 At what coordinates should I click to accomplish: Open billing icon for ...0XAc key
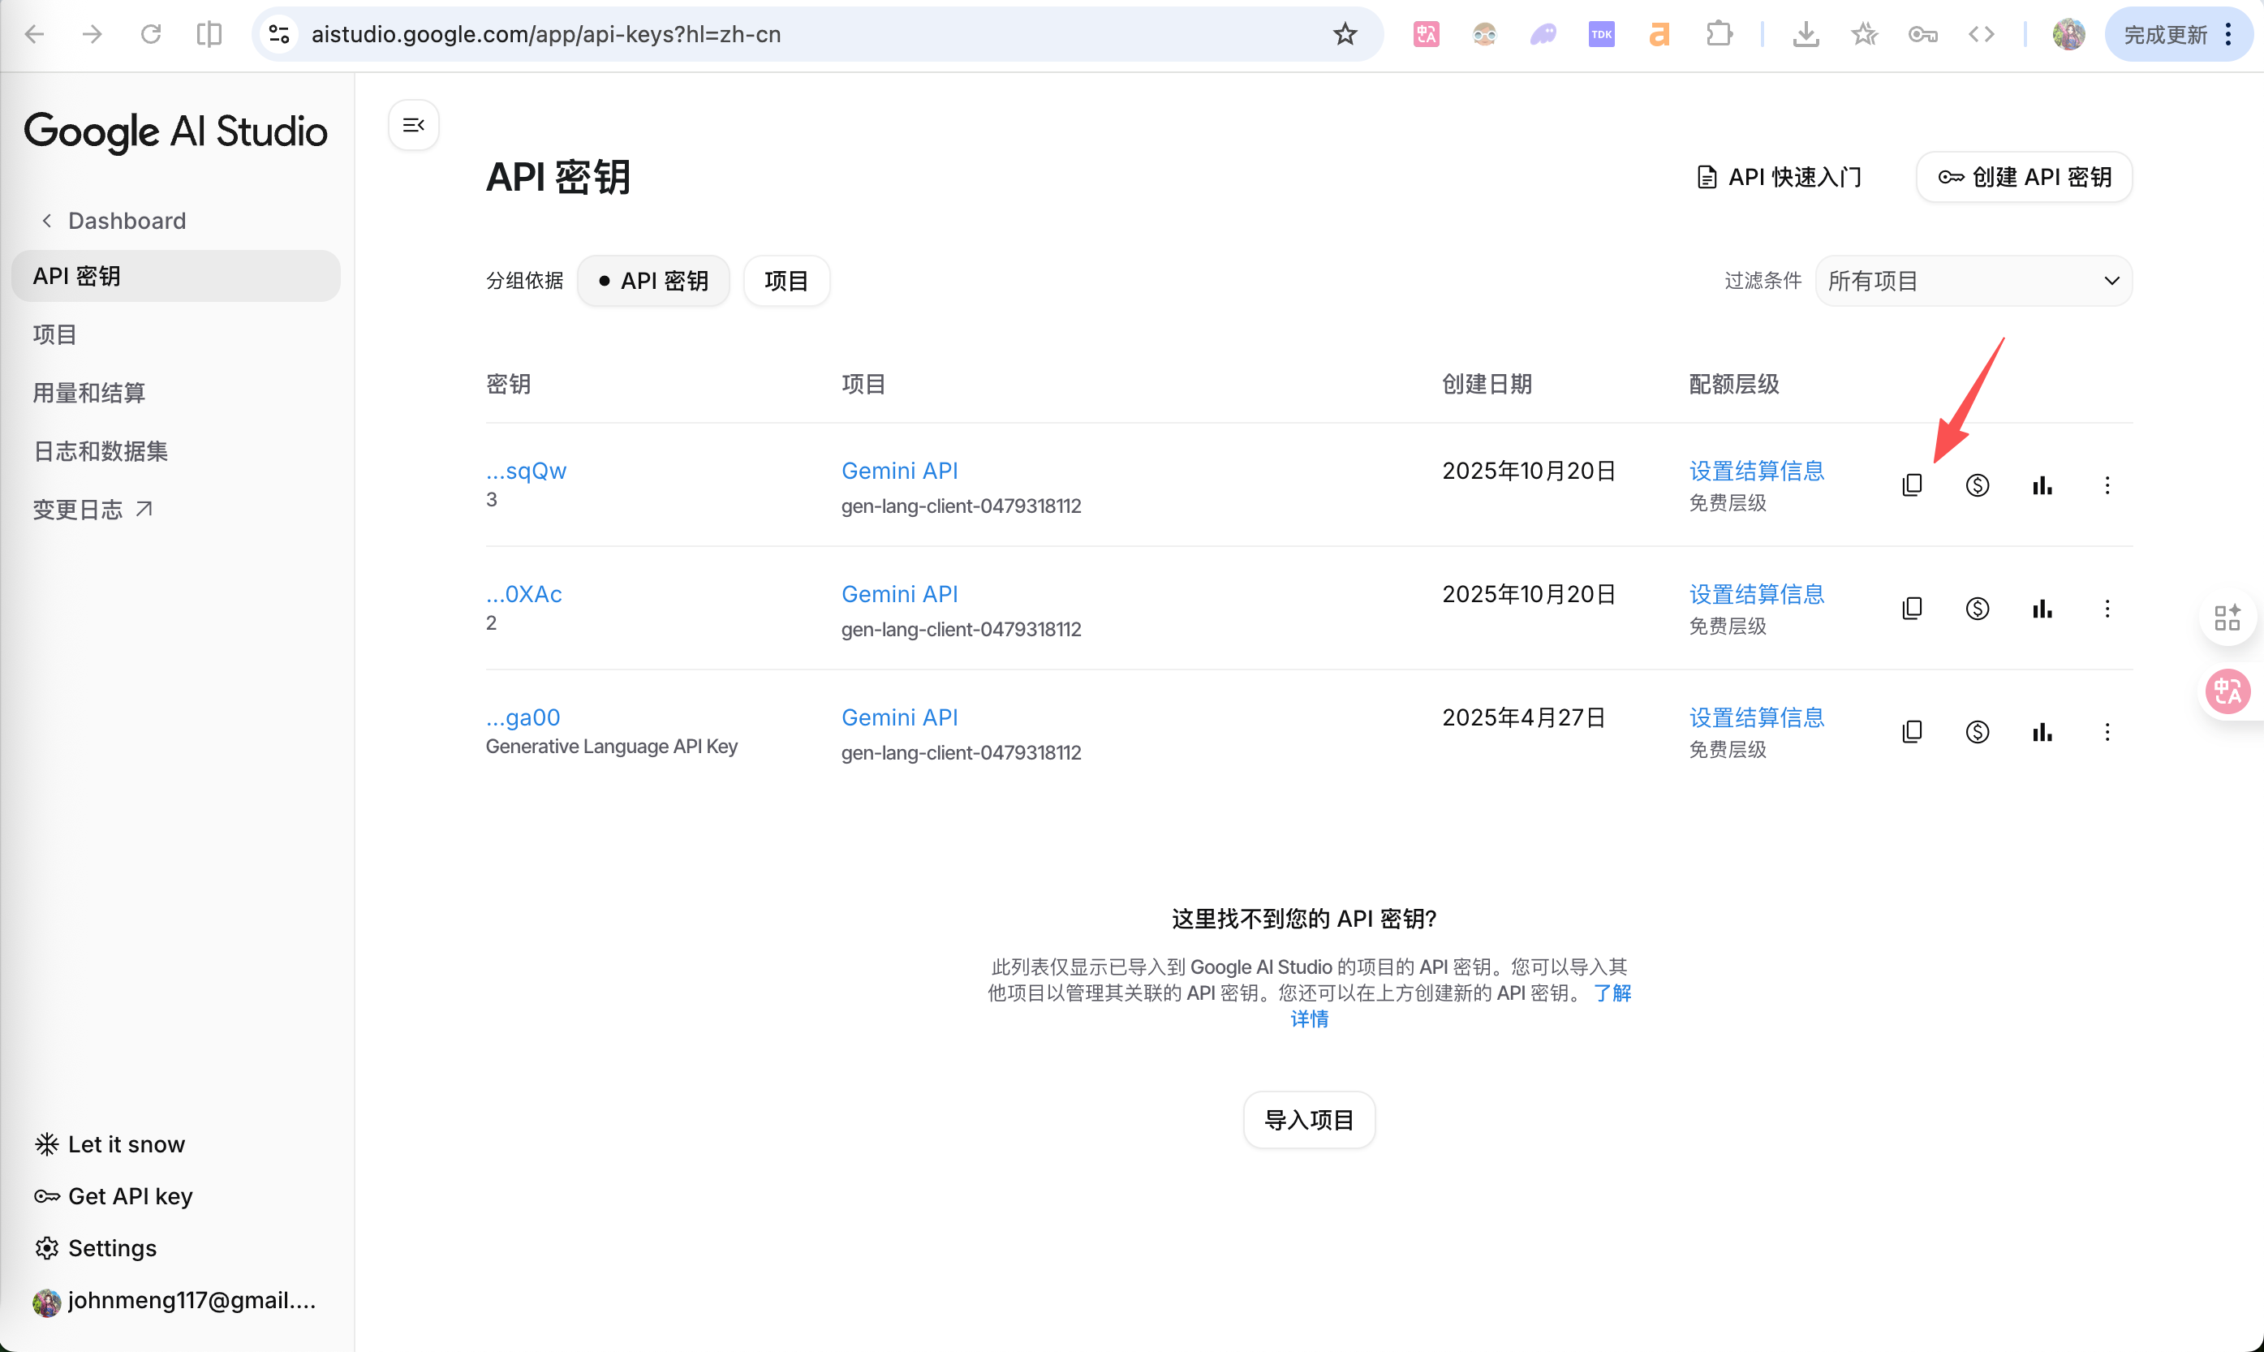1976,609
